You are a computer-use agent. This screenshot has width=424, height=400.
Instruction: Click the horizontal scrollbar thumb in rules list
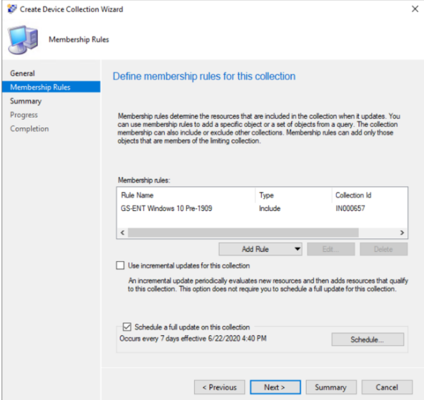[243, 233]
